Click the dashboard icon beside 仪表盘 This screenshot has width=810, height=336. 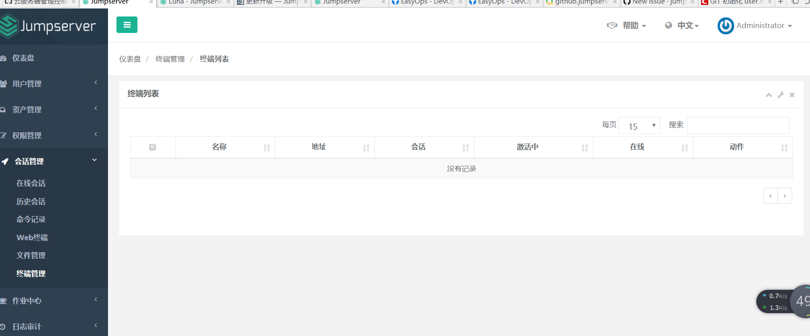click(3, 58)
